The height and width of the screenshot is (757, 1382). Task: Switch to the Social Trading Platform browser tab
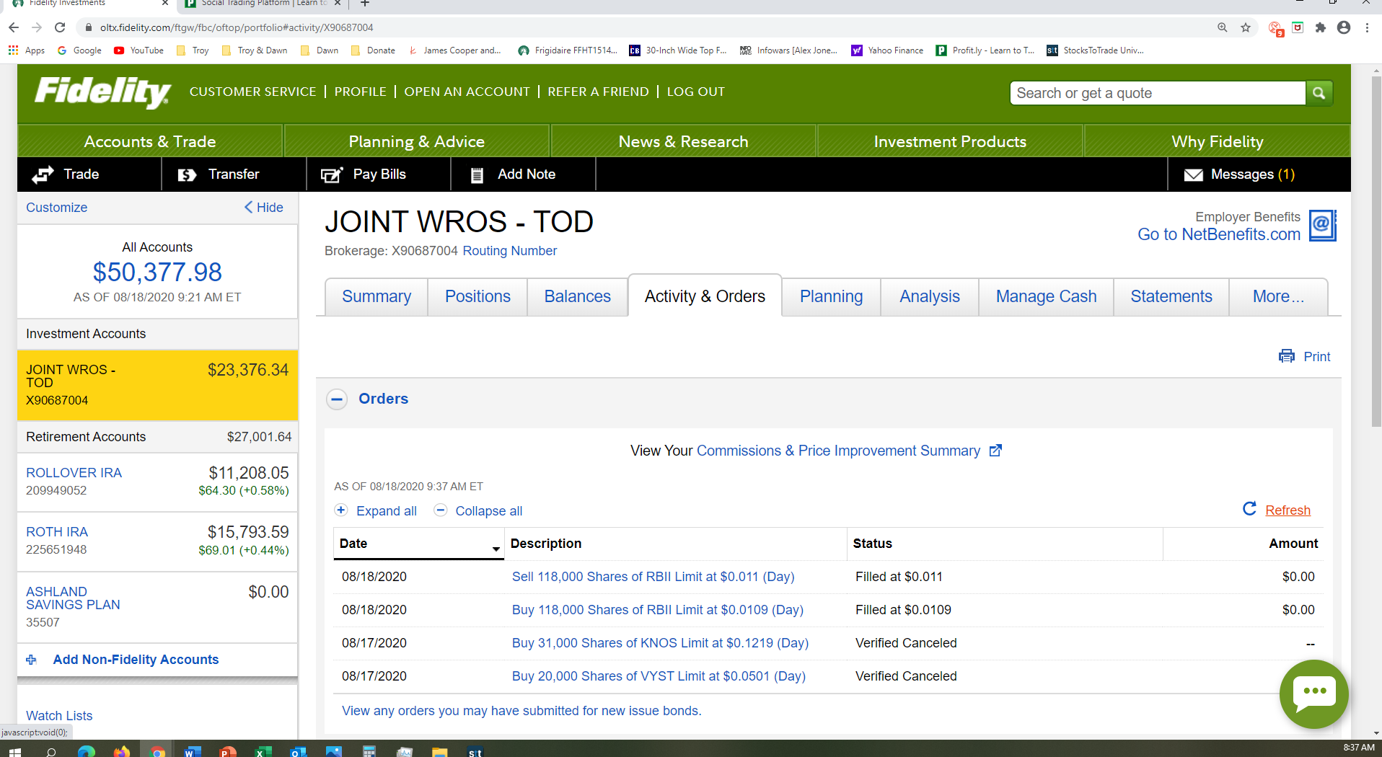263,4
